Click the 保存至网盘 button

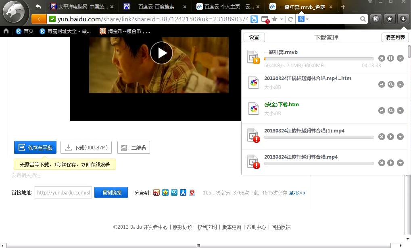click(35, 147)
